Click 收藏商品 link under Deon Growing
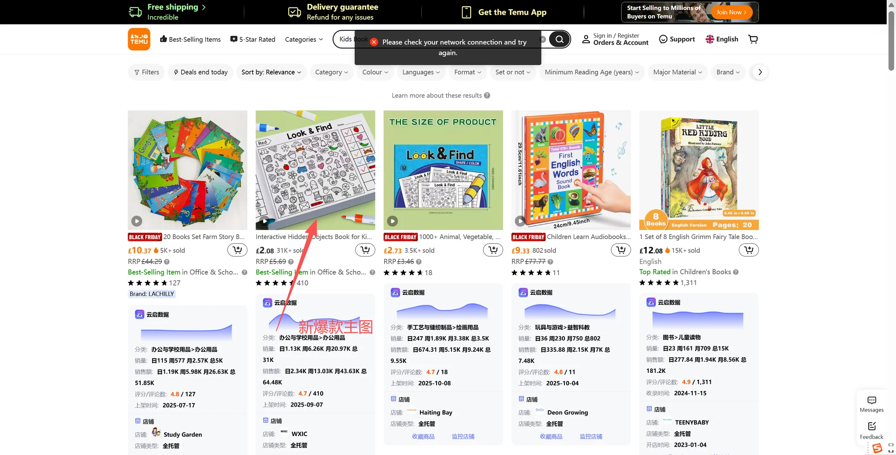The height and width of the screenshot is (455, 896). click(x=551, y=436)
